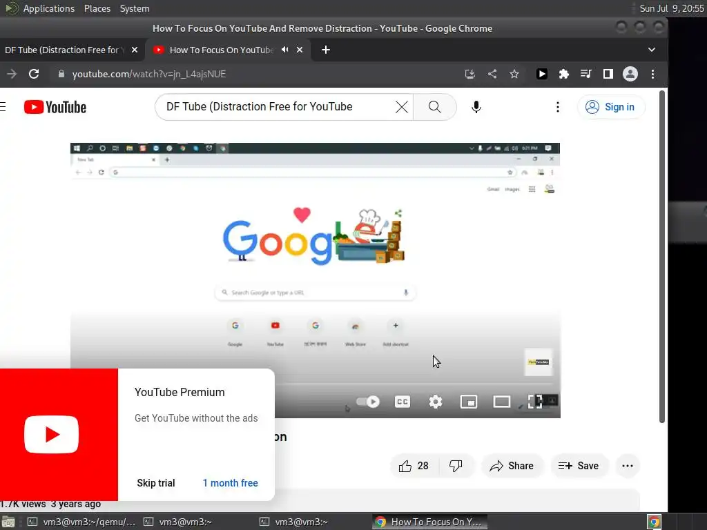707x530 pixels.
Task: Like the video with 28 likes
Action: click(414, 466)
